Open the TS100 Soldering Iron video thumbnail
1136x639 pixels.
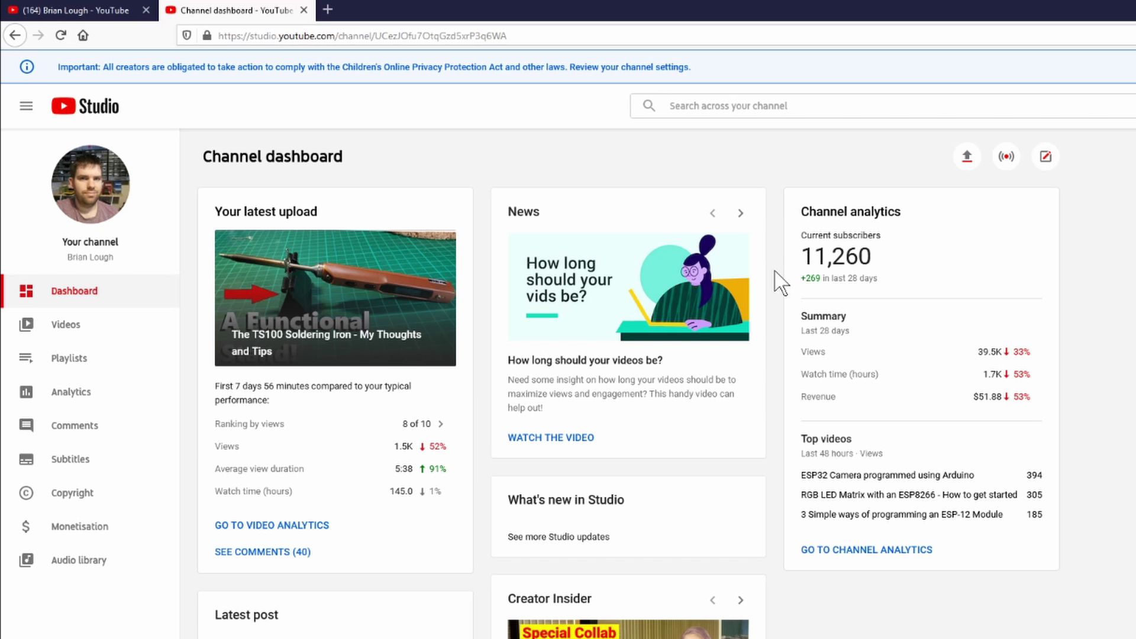335,298
